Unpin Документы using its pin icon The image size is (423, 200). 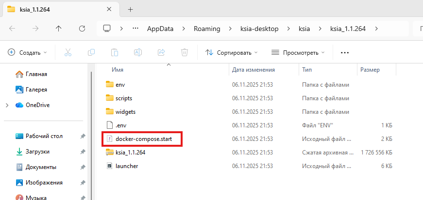[x=83, y=168]
